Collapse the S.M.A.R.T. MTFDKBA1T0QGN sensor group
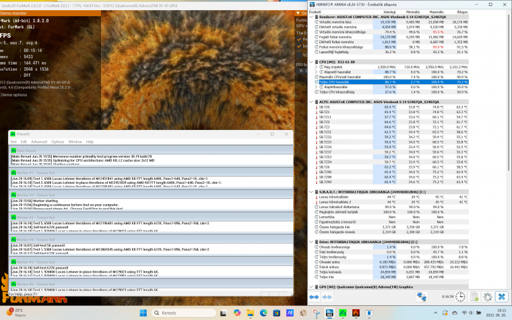 point(311,192)
